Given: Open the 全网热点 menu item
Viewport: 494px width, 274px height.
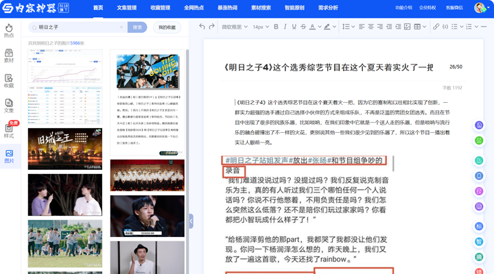Looking at the screenshot, I should [x=193, y=8].
